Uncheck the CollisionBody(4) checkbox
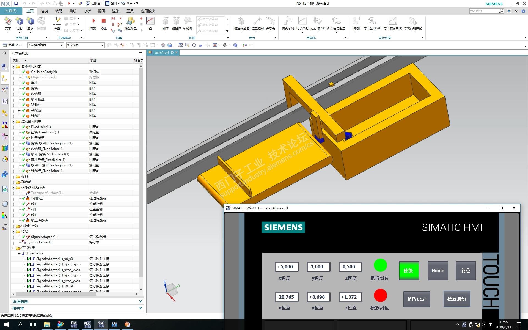The height and width of the screenshot is (330, 528). (24, 72)
